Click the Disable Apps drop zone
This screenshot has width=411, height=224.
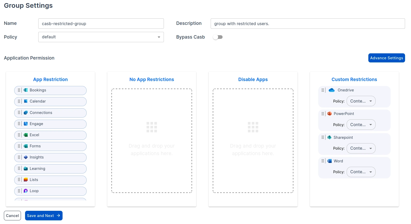(x=253, y=141)
